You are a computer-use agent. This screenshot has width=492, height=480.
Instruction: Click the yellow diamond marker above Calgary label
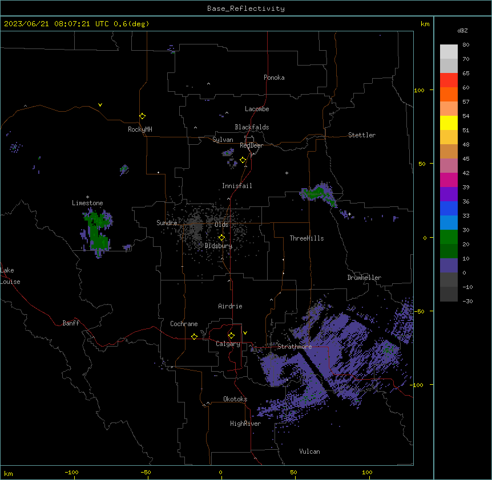[x=231, y=336]
